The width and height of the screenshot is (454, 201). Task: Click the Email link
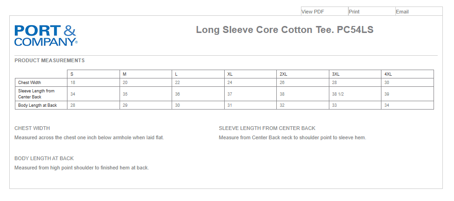402,12
